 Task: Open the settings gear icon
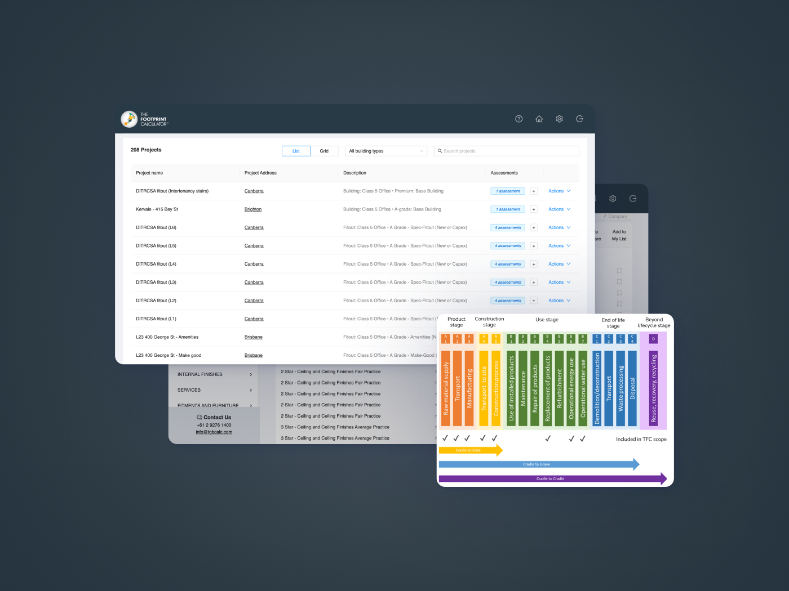click(559, 119)
